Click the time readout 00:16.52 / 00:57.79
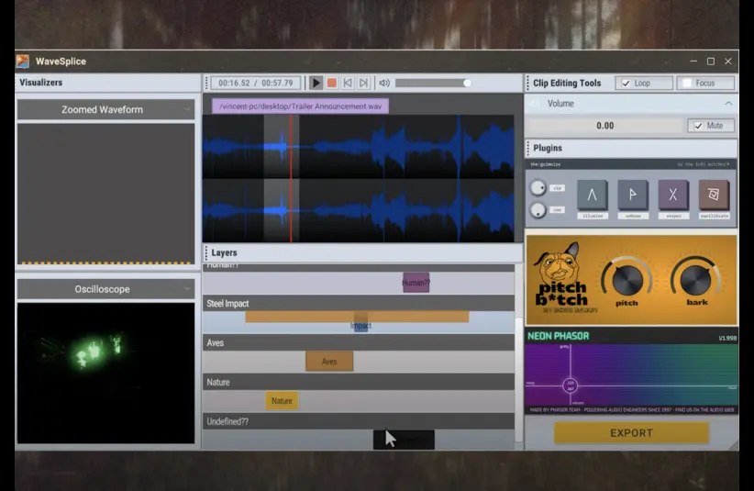 point(255,83)
